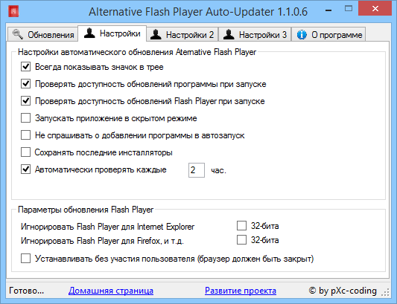
Task: Click the час. label
Action: tap(218, 170)
